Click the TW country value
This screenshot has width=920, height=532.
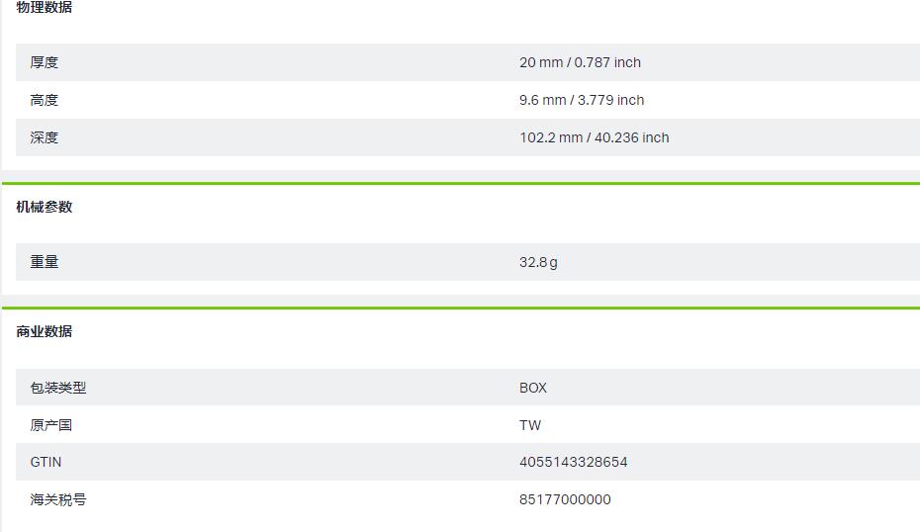point(530,424)
